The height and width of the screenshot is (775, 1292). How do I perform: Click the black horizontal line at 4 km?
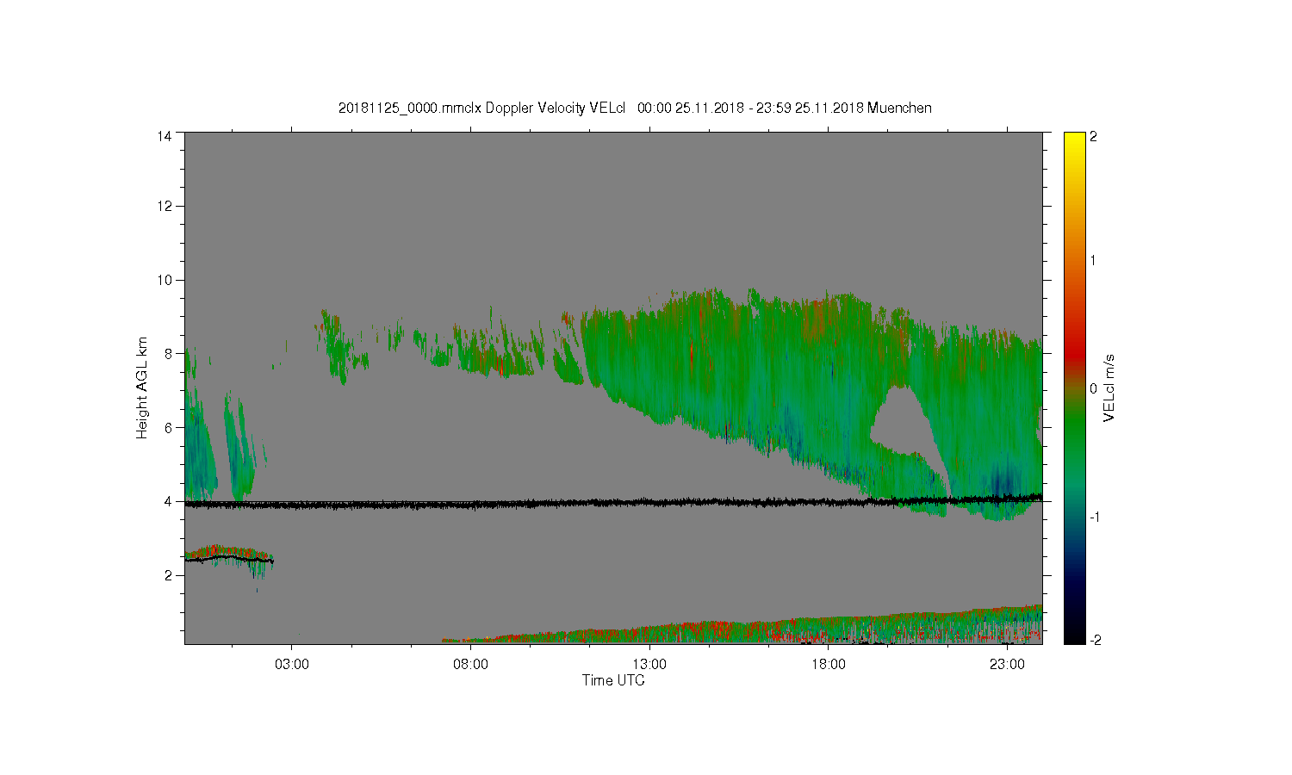point(613,503)
